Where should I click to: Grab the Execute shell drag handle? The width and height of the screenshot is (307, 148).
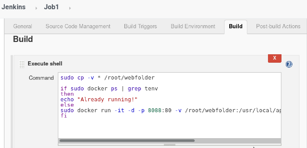[22, 64]
